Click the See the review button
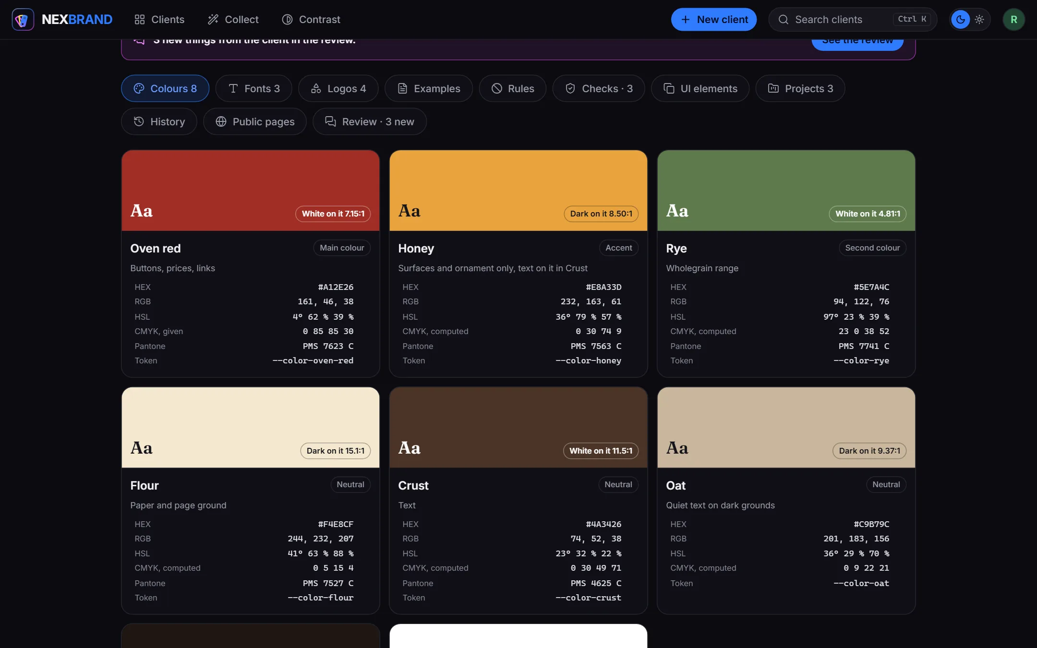The width and height of the screenshot is (1037, 648). (857, 44)
